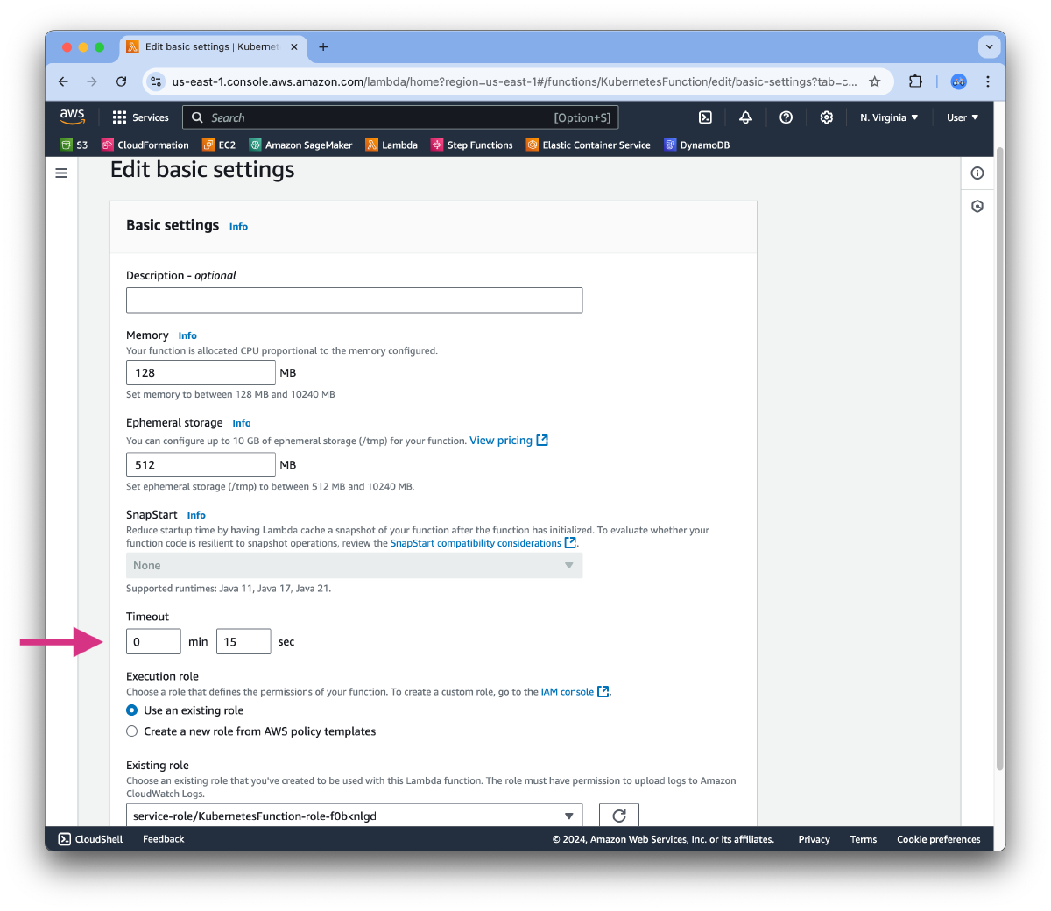
Task: Focus the Ephemeral storage MB field
Action: [x=201, y=464]
